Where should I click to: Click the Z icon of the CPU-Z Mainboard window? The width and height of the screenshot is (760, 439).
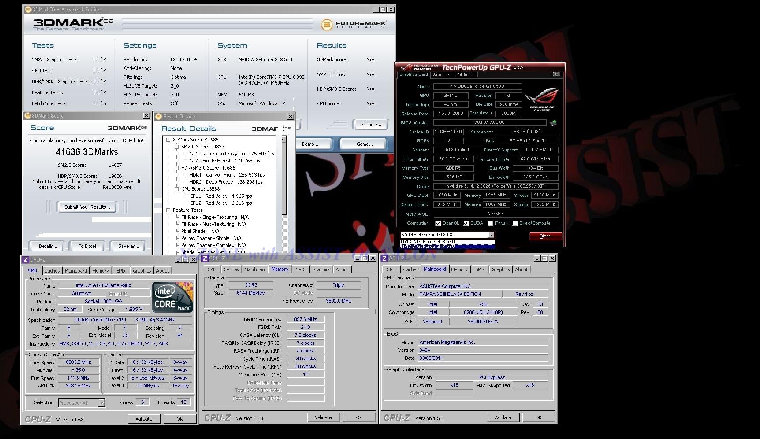click(x=384, y=258)
